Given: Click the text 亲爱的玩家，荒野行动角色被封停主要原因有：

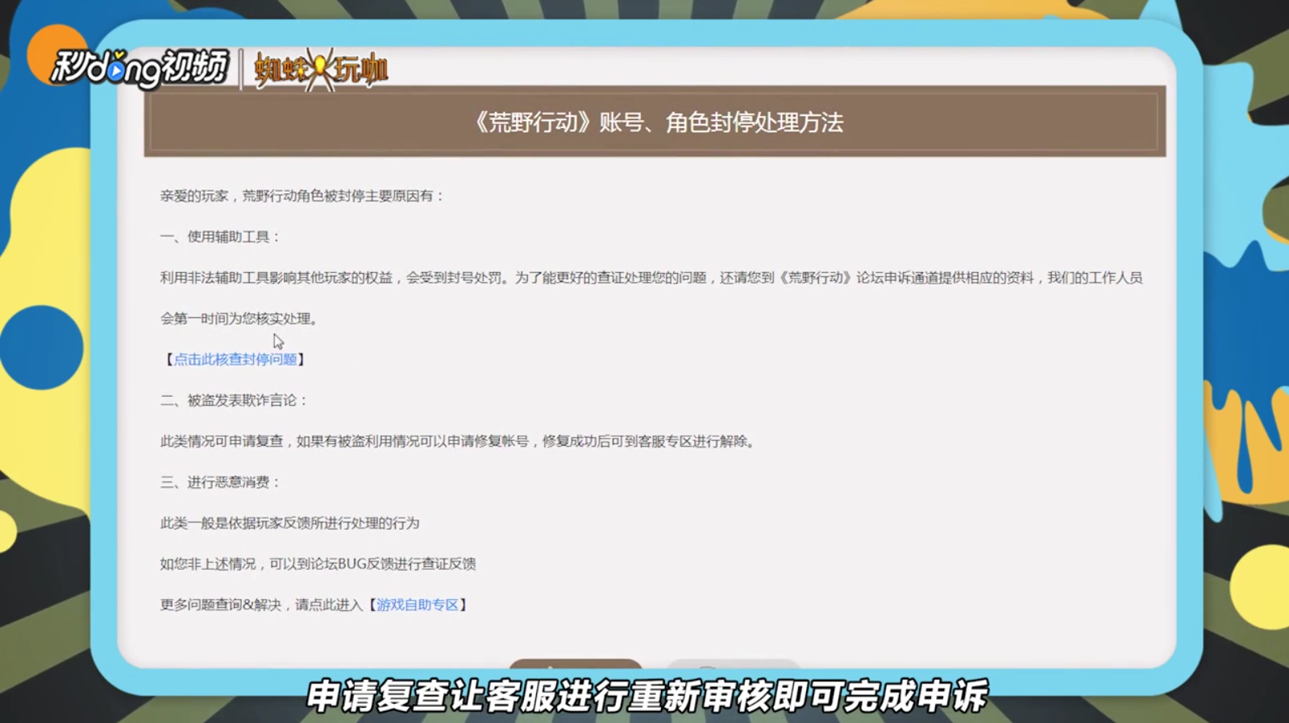Looking at the screenshot, I should point(302,196).
